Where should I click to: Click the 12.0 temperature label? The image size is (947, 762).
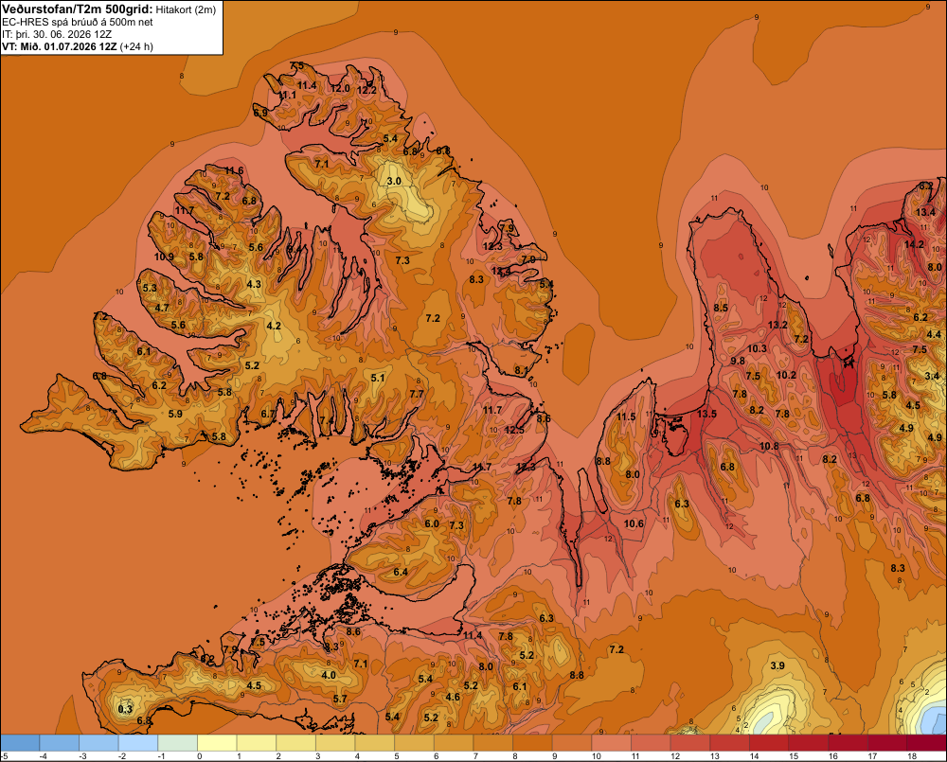click(340, 88)
